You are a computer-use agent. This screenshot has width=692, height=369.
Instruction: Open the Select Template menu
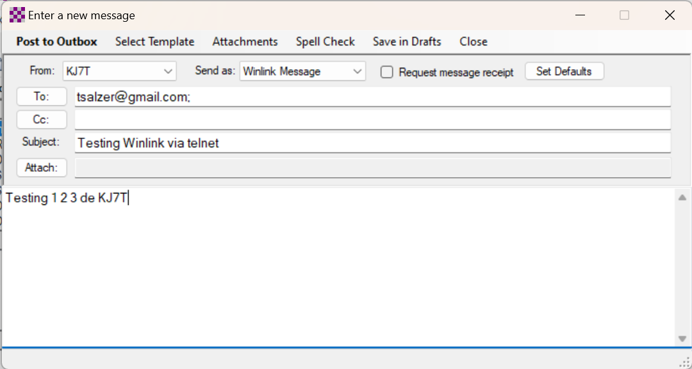click(x=154, y=42)
